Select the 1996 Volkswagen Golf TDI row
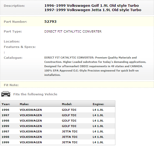 coord(58,110)
